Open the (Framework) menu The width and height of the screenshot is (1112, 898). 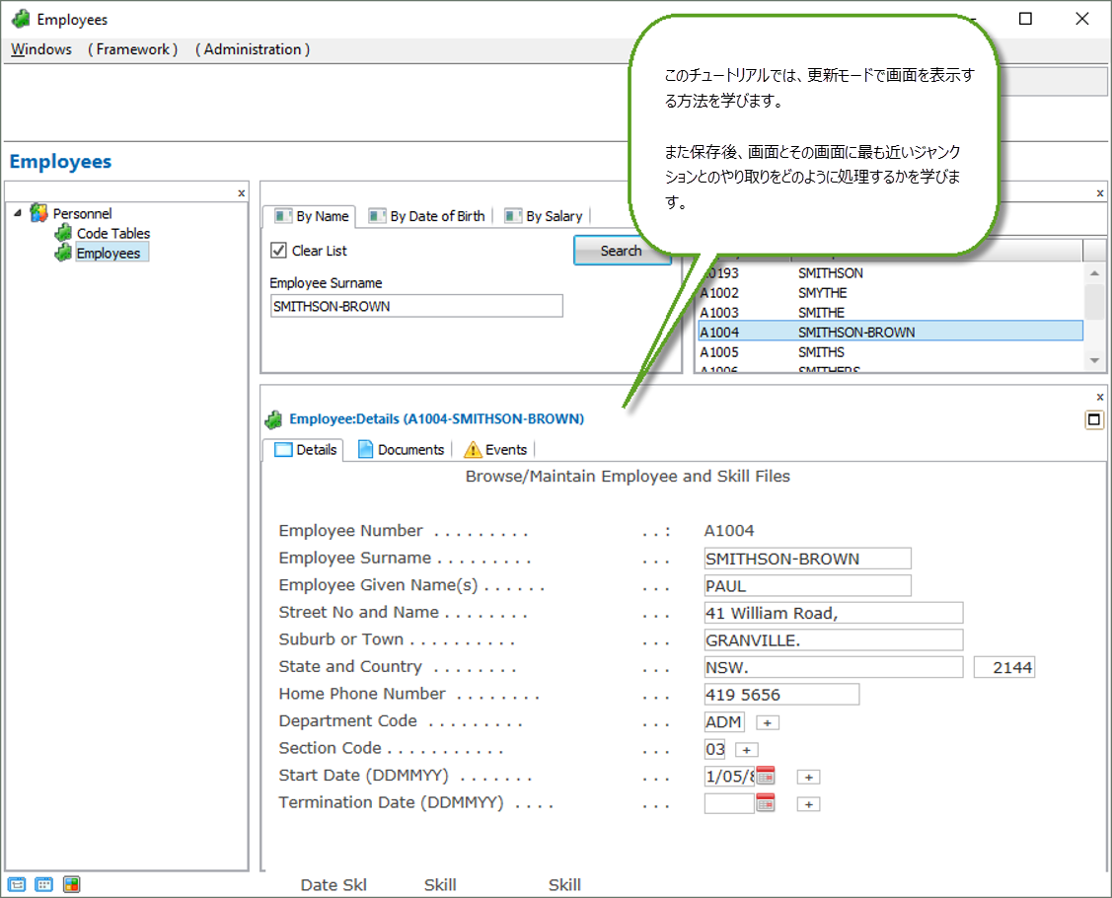(132, 49)
